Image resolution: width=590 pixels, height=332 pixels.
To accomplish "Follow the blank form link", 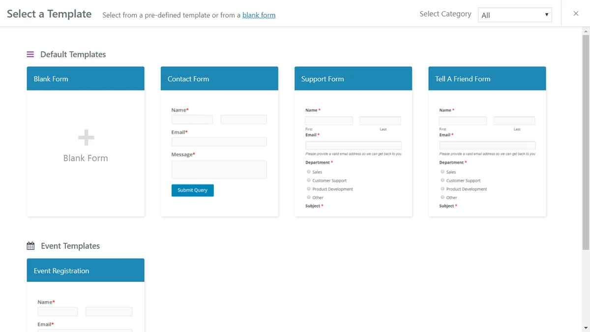I will [259, 15].
